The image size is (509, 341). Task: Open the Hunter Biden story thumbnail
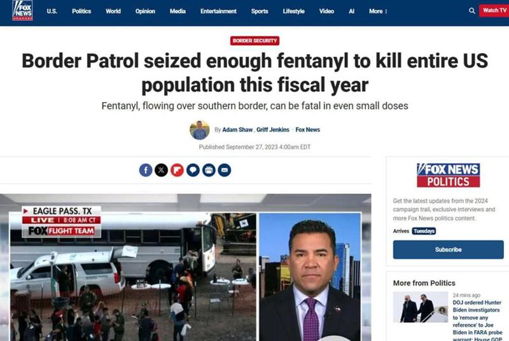tap(421, 307)
